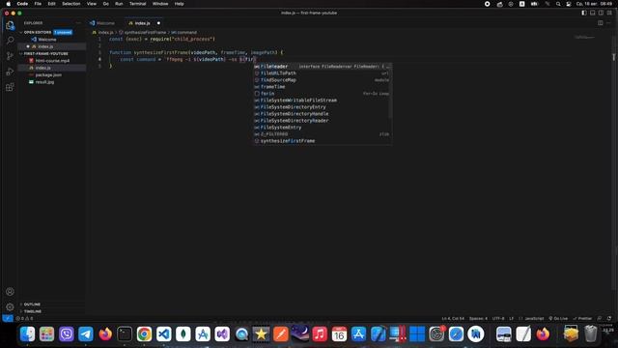Open Spotlight search in menu bar
Image resolution: width=618 pixels, height=348 pixels.
(558, 4)
